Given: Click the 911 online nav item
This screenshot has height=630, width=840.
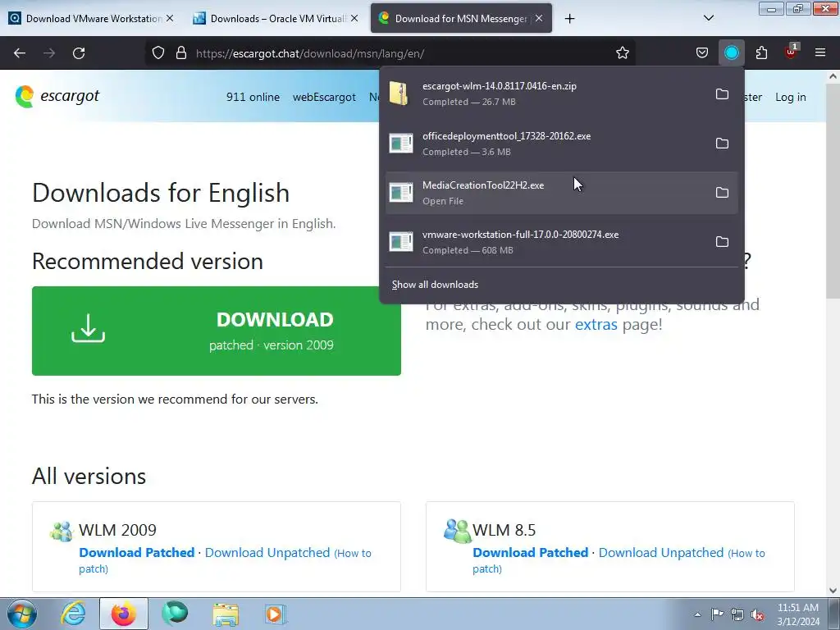Looking at the screenshot, I should coord(253,97).
